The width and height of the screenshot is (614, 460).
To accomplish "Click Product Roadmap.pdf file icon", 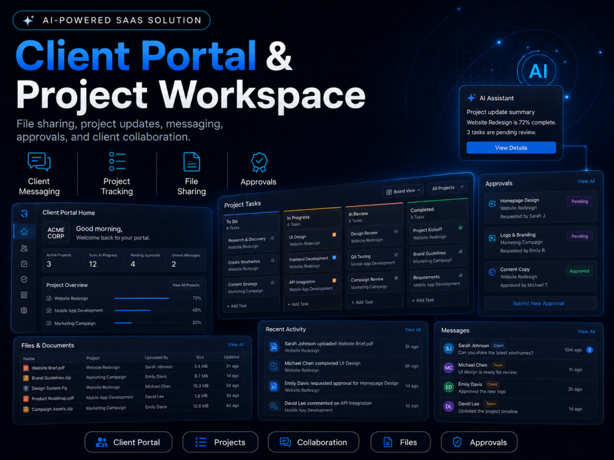I will click(26, 399).
